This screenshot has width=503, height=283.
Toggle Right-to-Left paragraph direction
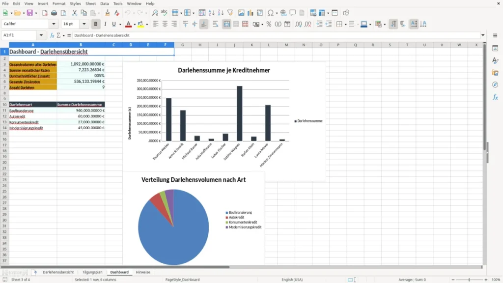pos(402,24)
